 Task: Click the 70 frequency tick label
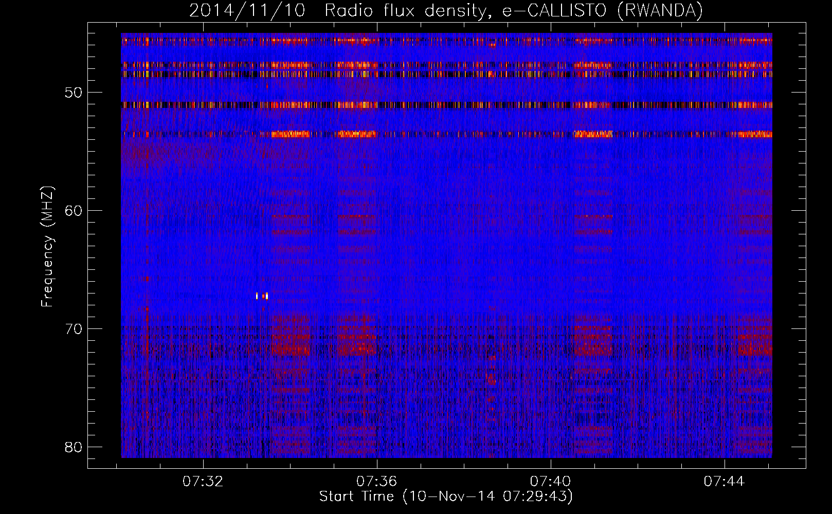(74, 328)
